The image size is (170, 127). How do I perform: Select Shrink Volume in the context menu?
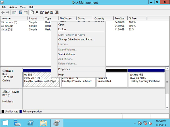(78, 54)
